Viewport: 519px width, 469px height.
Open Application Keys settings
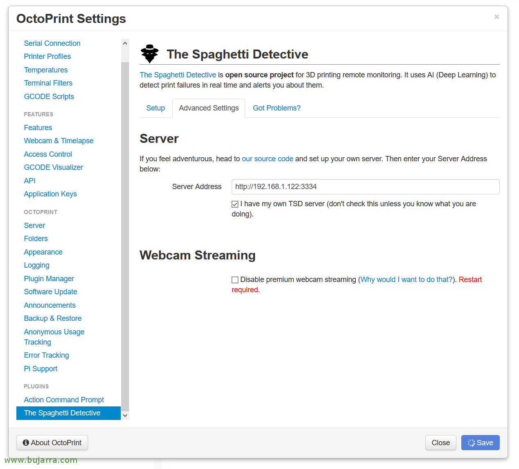click(50, 194)
